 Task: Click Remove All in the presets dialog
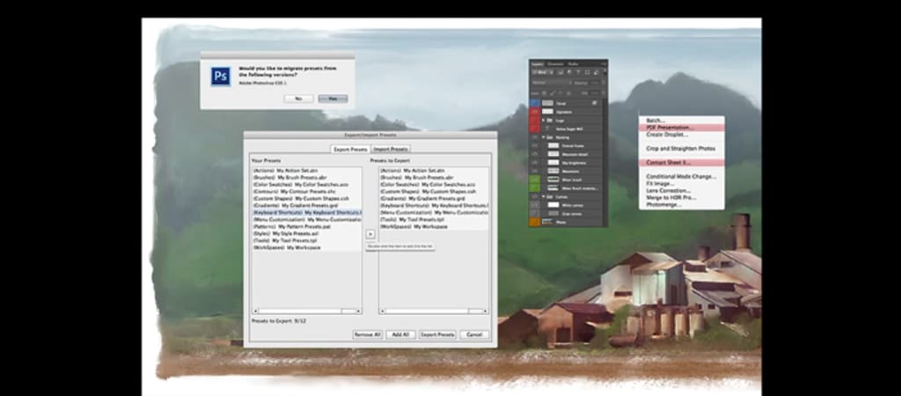pyautogui.click(x=368, y=334)
